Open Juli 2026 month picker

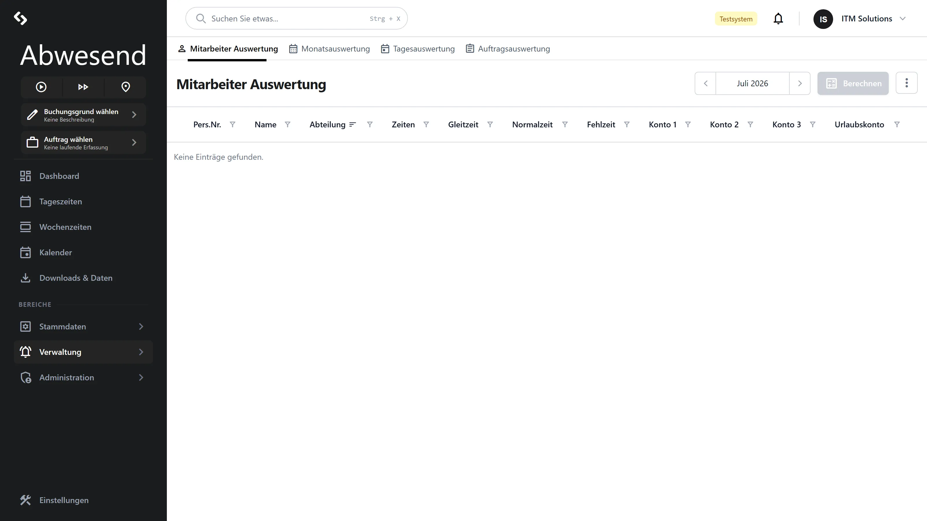(x=753, y=83)
